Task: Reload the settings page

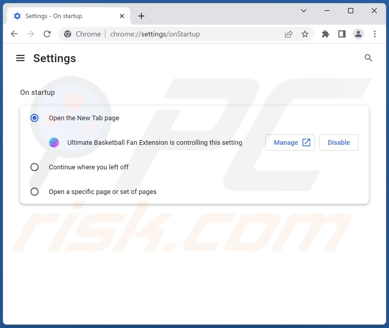Action: click(x=47, y=34)
